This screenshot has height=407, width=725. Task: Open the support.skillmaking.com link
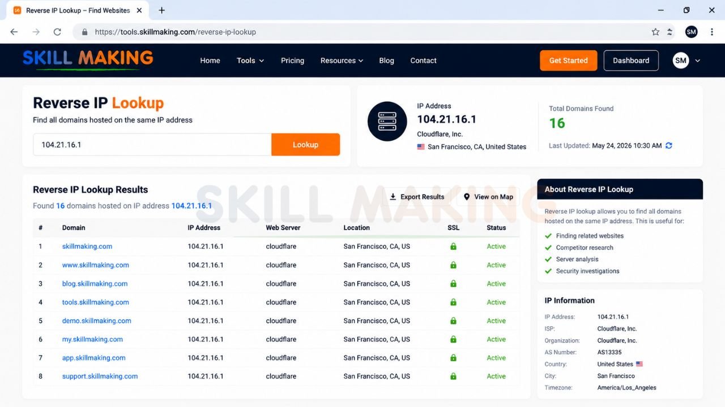click(x=100, y=376)
